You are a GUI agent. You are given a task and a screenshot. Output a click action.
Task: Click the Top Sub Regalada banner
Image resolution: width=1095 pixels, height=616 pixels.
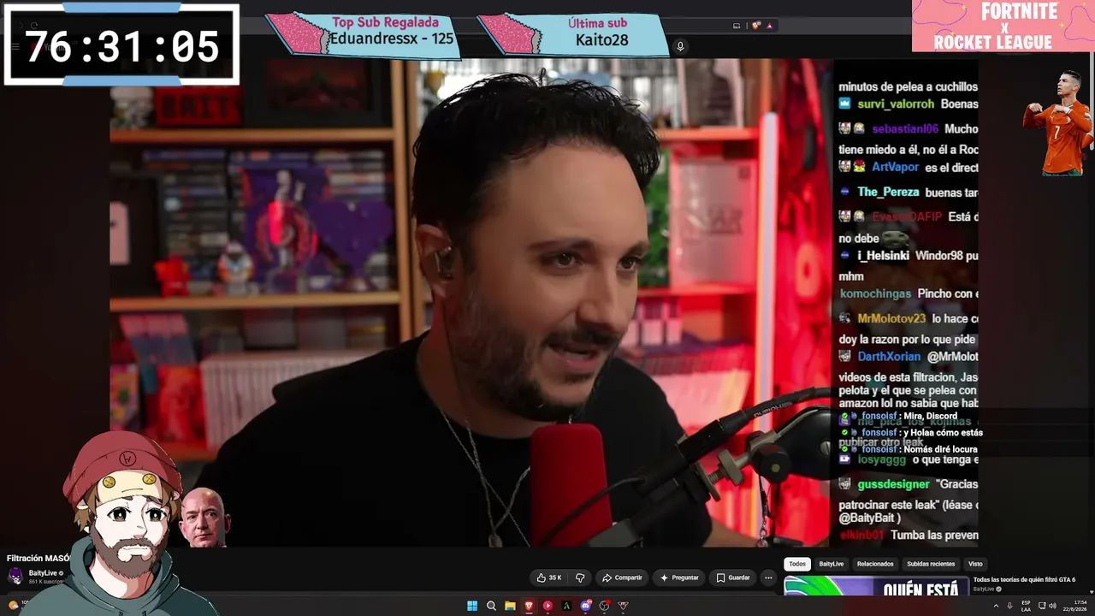pyautogui.click(x=364, y=34)
